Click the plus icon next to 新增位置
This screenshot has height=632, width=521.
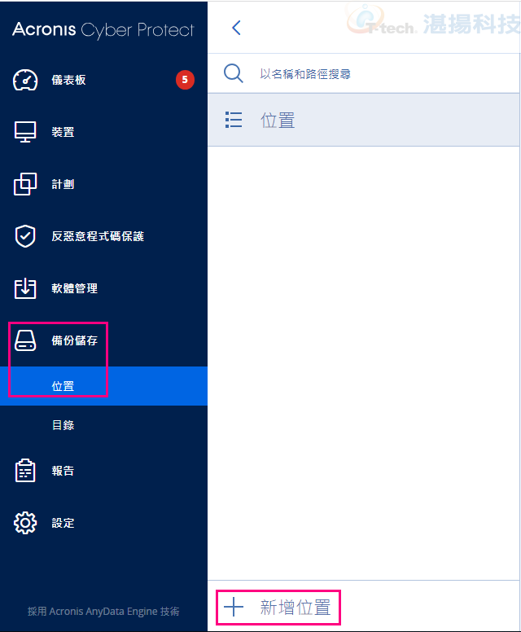pyautogui.click(x=234, y=607)
